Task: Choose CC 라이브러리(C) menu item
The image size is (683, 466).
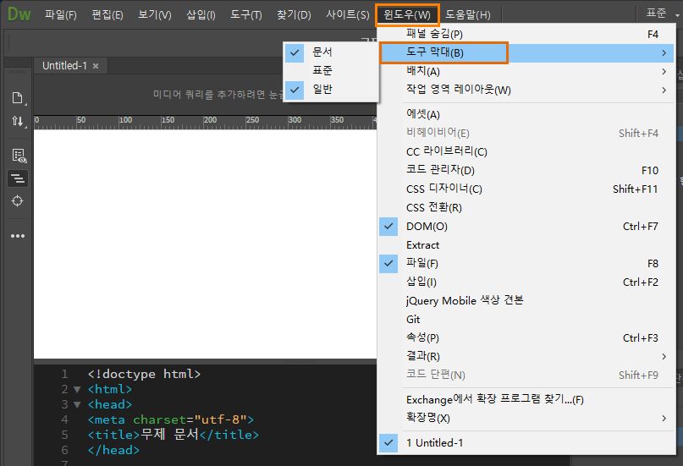Action: coord(526,151)
